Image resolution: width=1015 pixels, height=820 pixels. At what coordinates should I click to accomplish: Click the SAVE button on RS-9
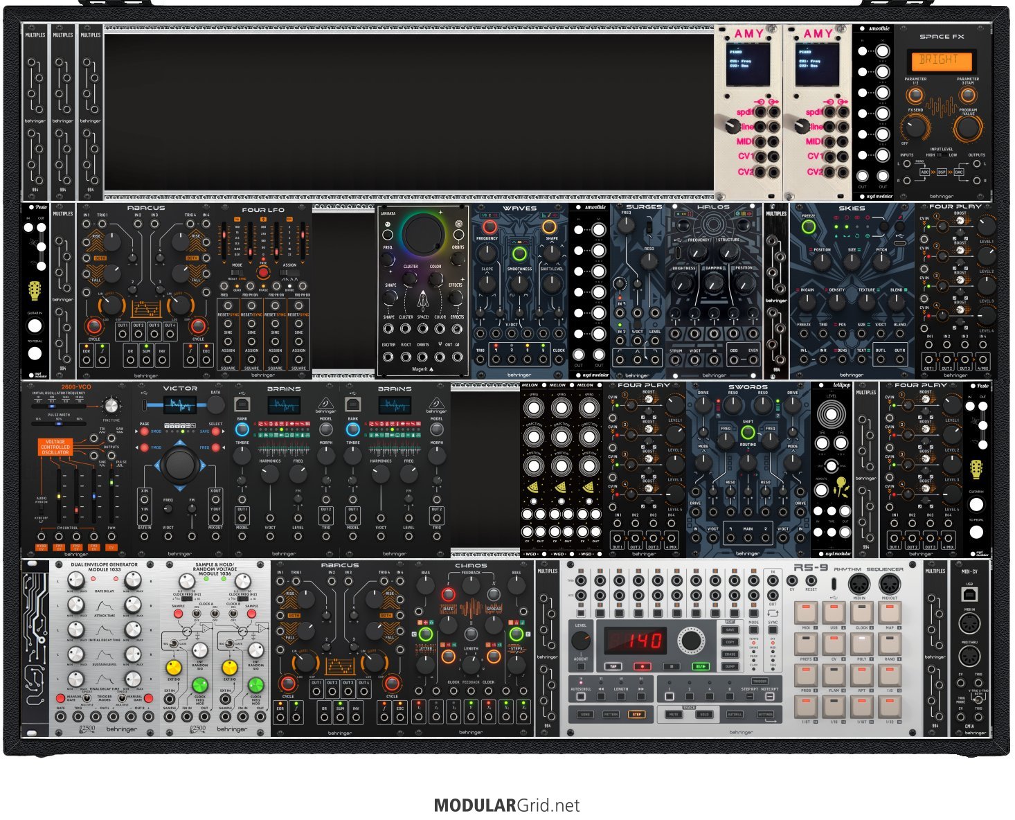tap(730, 630)
